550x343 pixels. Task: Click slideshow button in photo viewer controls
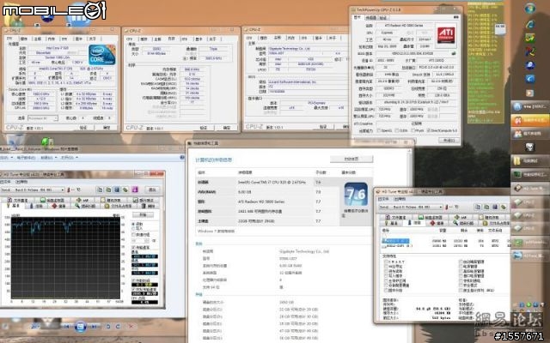click(x=80, y=327)
